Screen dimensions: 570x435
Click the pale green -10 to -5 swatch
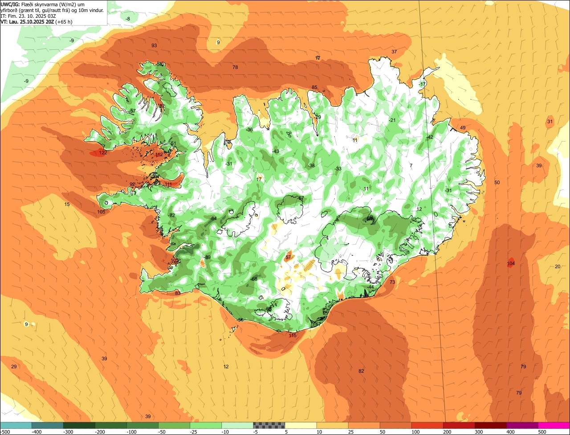(237, 425)
